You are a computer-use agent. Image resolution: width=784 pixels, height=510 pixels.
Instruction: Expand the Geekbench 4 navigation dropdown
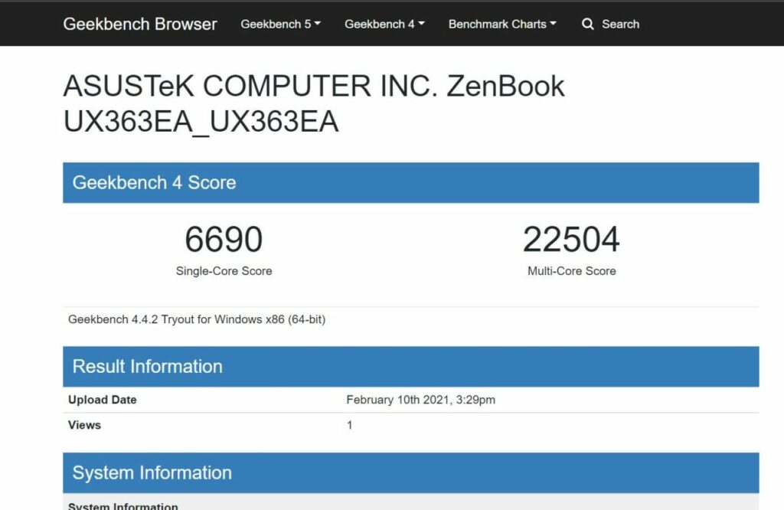click(x=384, y=24)
